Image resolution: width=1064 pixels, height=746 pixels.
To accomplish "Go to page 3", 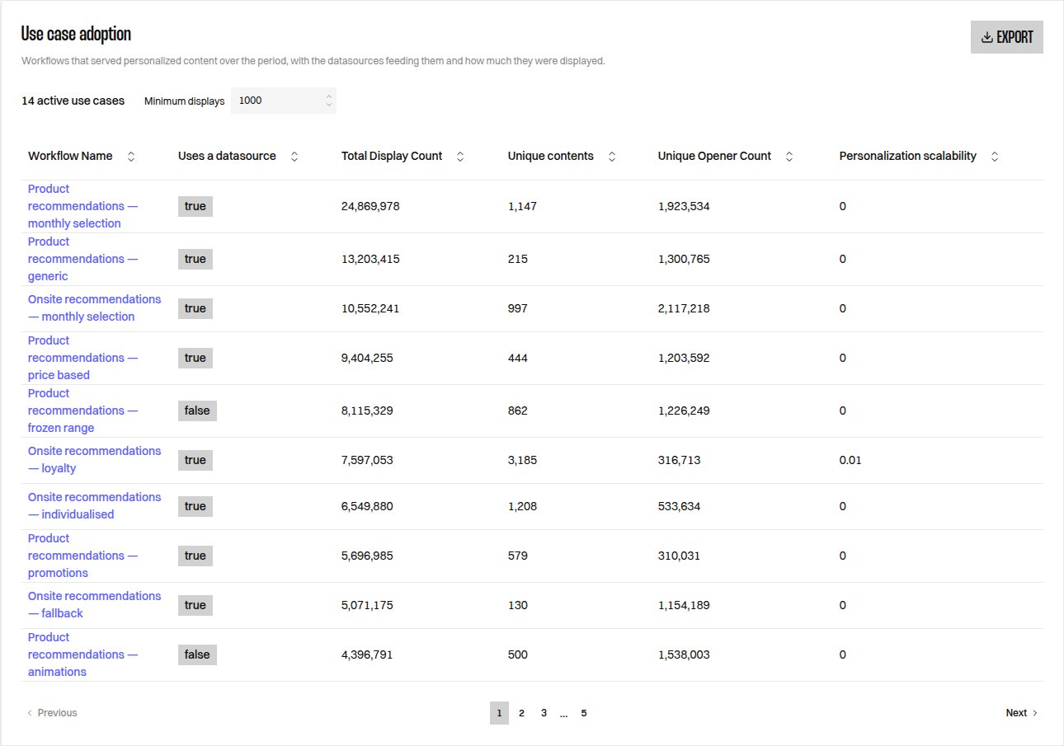I will 544,713.
